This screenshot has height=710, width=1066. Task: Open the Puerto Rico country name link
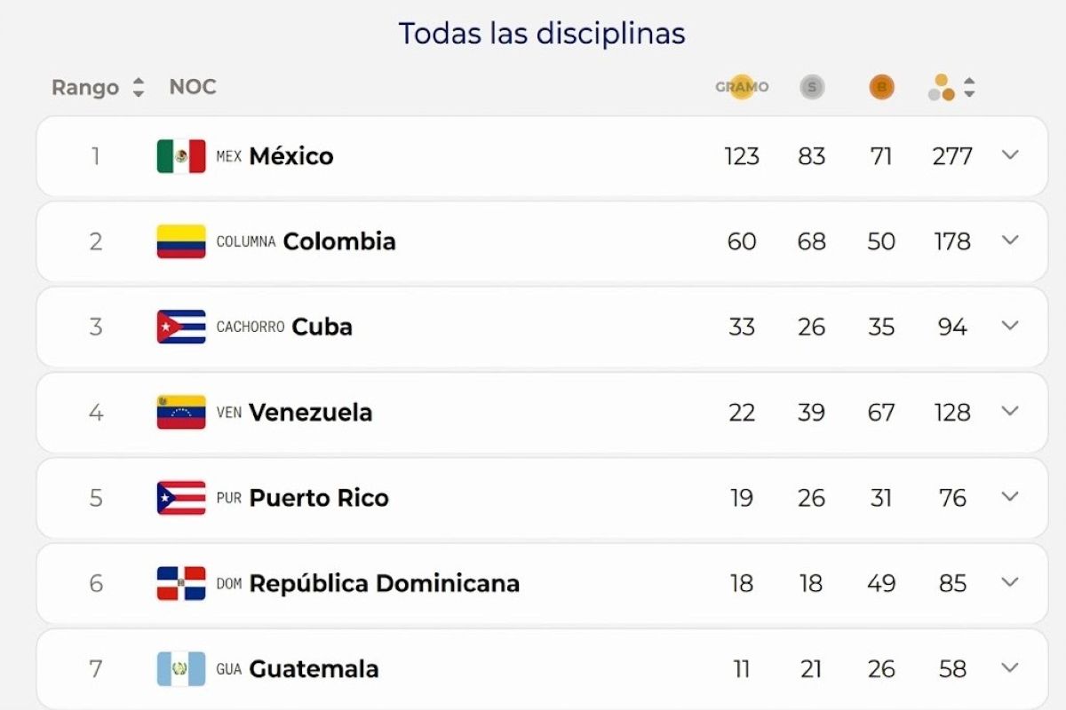pyautogui.click(x=319, y=498)
